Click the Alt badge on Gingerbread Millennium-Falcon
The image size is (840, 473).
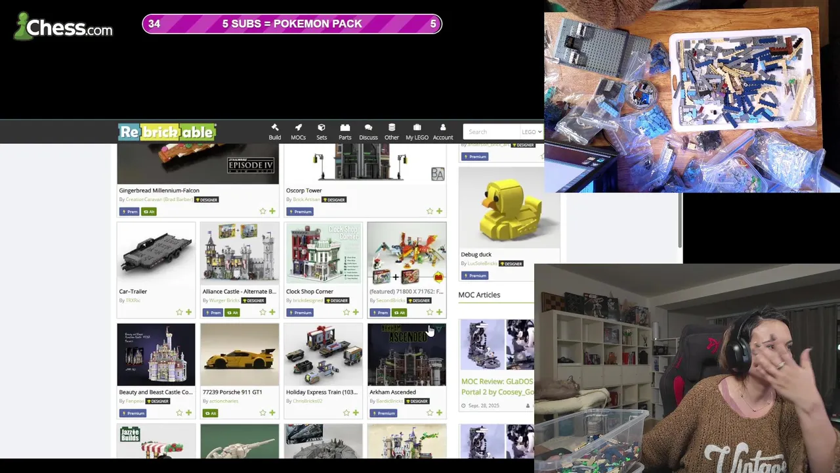tap(149, 212)
